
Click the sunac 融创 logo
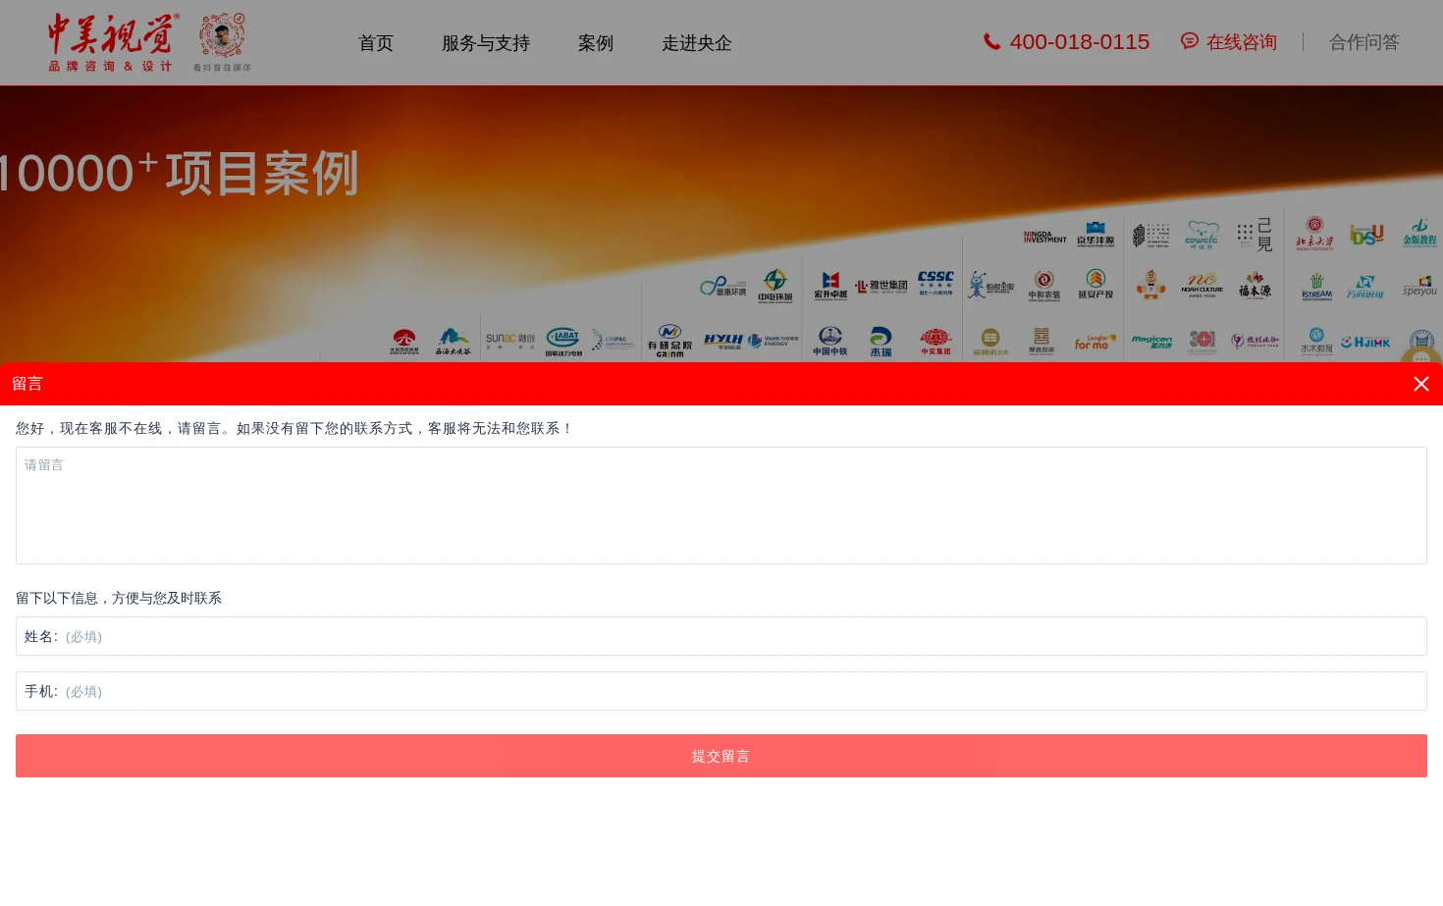click(x=510, y=340)
